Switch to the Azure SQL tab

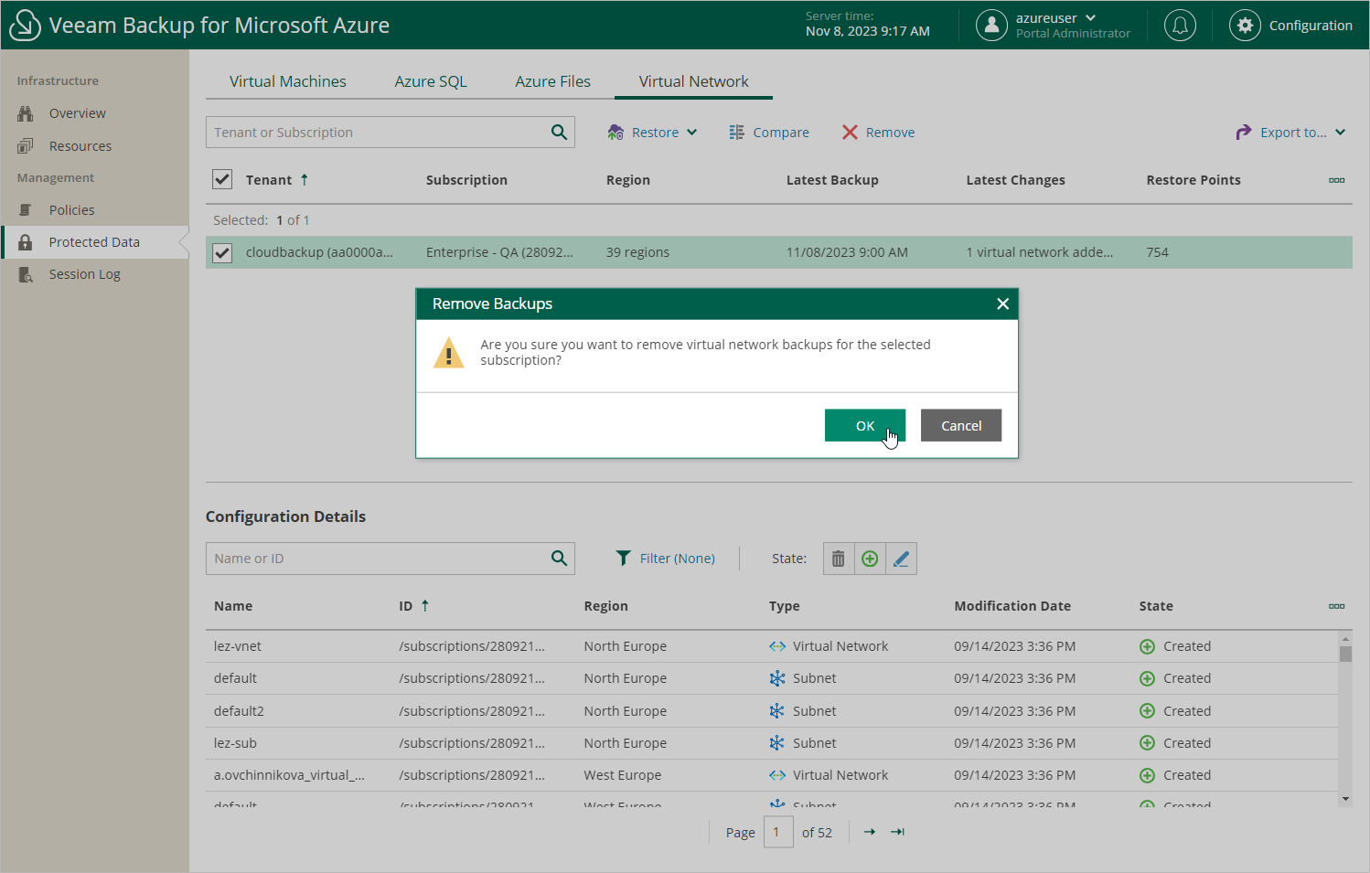pos(431,81)
